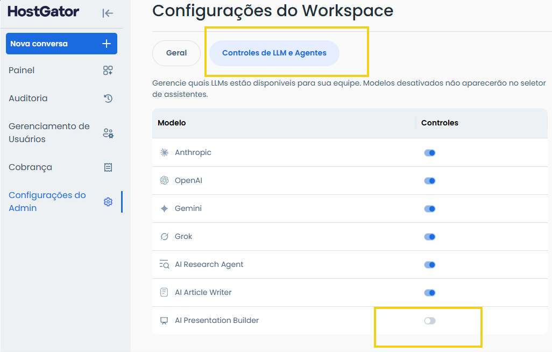
Task: Disable the Grok model toggle
Action: (429, 237)
